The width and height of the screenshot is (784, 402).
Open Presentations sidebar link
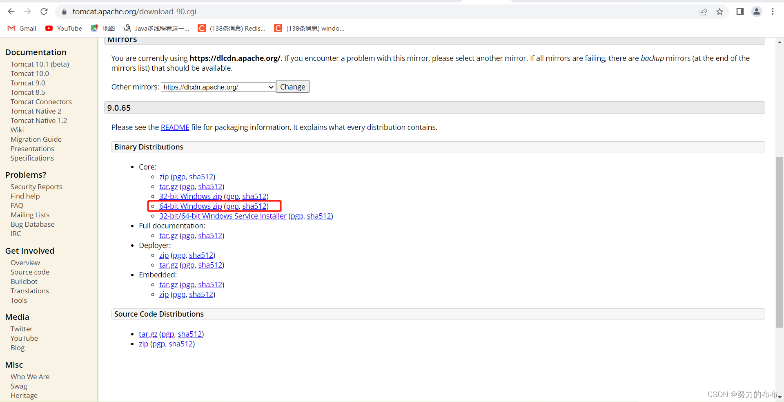[x=32, y=149]
